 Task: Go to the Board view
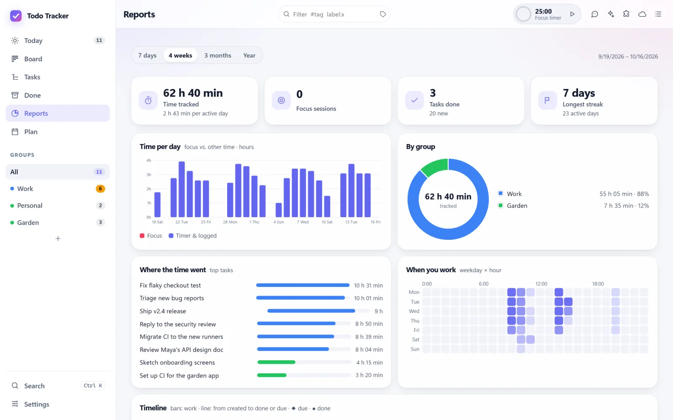(x=58, y=59)
